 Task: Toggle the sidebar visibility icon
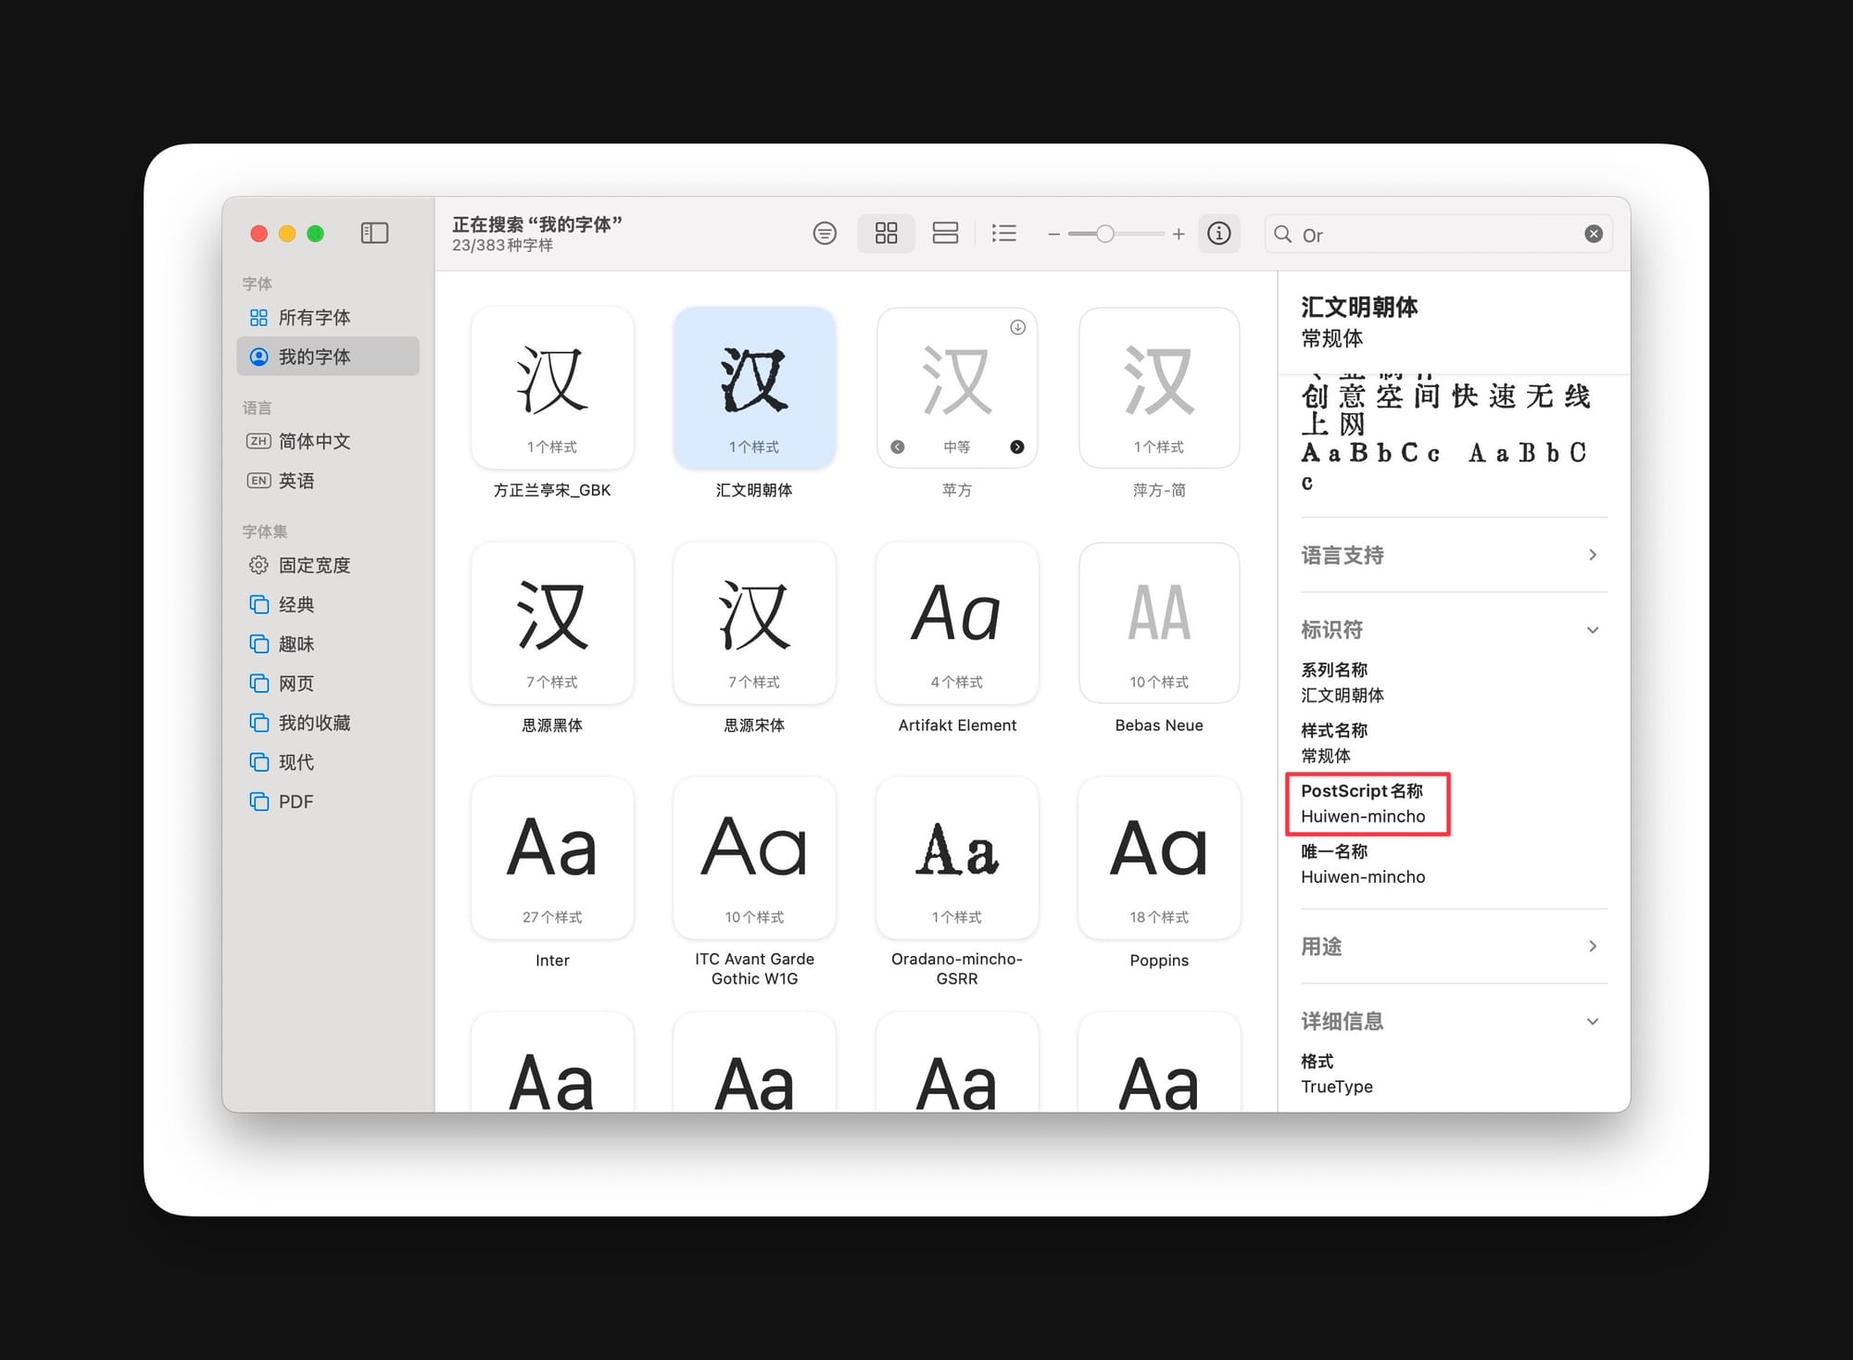(x=374, y=233)
